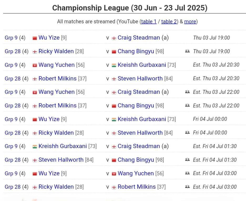Click China flag beside Wu Yize in first row
246x201 pixels.
(x=35, y=38)
